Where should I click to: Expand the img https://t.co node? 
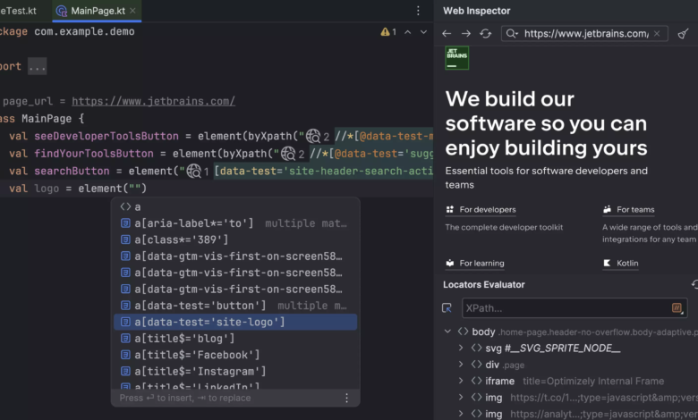461,398
